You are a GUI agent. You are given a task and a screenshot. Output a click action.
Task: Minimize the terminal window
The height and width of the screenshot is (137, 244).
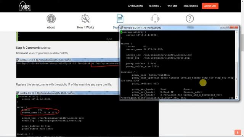coord(223,27)
